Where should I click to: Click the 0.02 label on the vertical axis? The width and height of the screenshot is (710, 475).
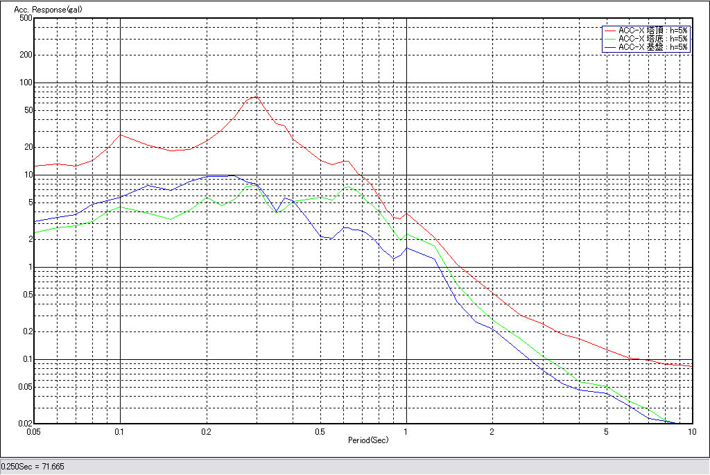point(25,424)
